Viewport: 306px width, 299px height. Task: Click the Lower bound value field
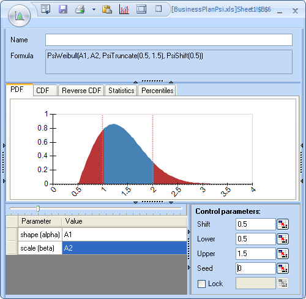(256, 239)
